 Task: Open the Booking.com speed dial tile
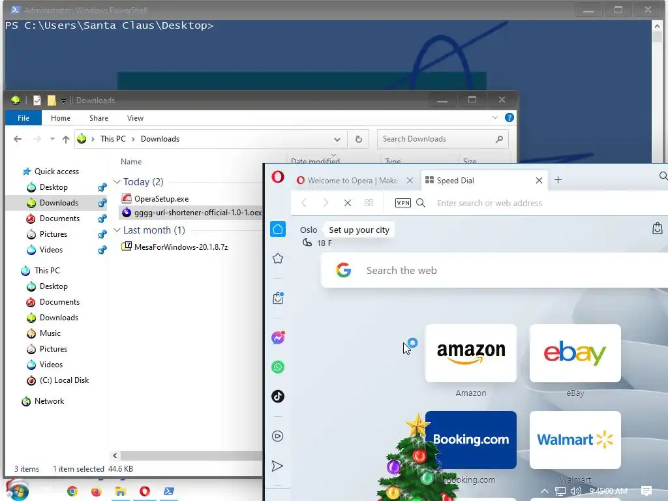[x=471, y=440]
